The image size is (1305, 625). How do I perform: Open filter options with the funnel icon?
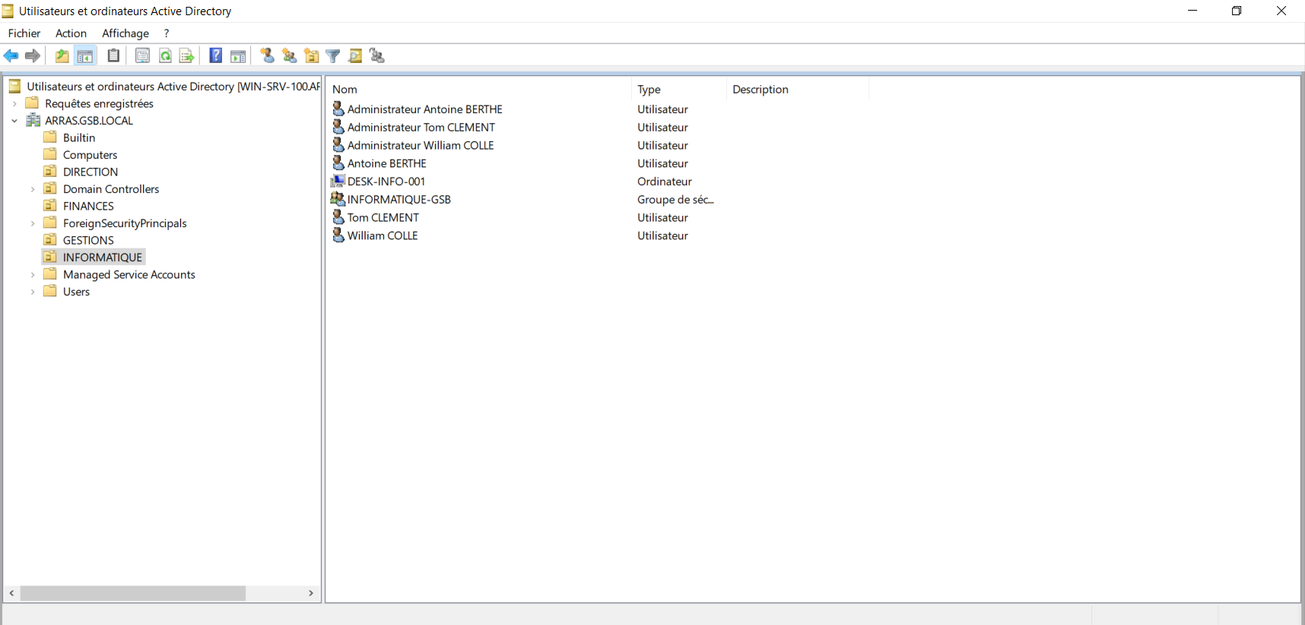pyautogui.click(x=333, y=56)
